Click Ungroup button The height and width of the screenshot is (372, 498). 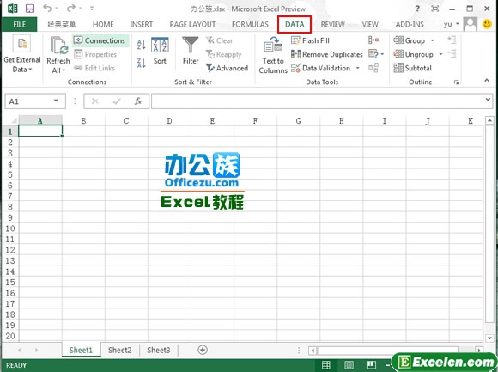point(413,54)
